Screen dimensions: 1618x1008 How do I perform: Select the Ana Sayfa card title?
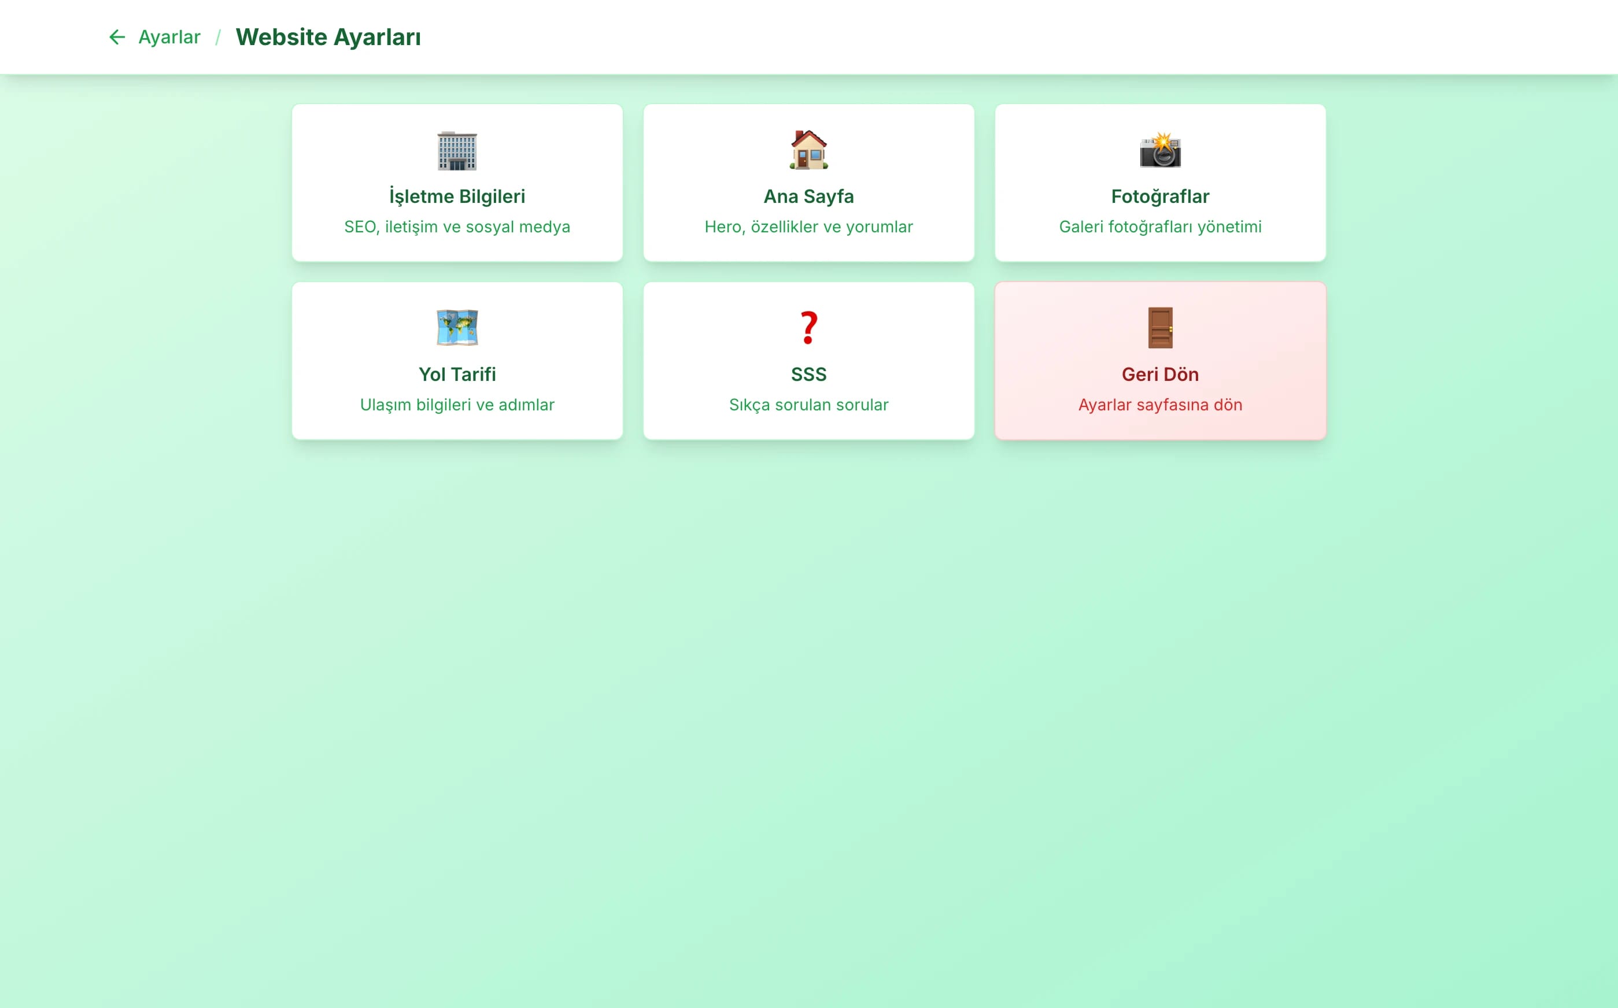pos(808,197)
